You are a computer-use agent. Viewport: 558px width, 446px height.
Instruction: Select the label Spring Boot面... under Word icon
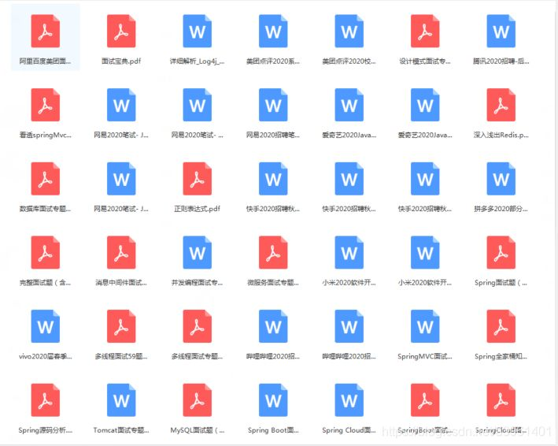pos(273,430)
